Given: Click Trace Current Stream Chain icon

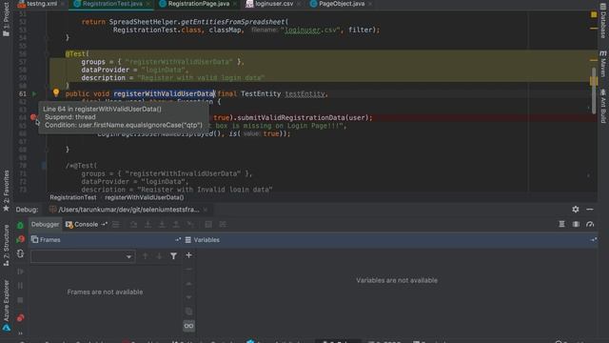Looking at the screenshot, I should (x=223, y=225).
